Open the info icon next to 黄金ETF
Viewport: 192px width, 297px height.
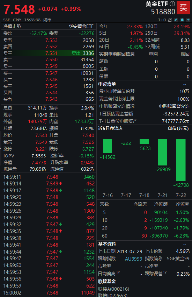tap(172, 3)
